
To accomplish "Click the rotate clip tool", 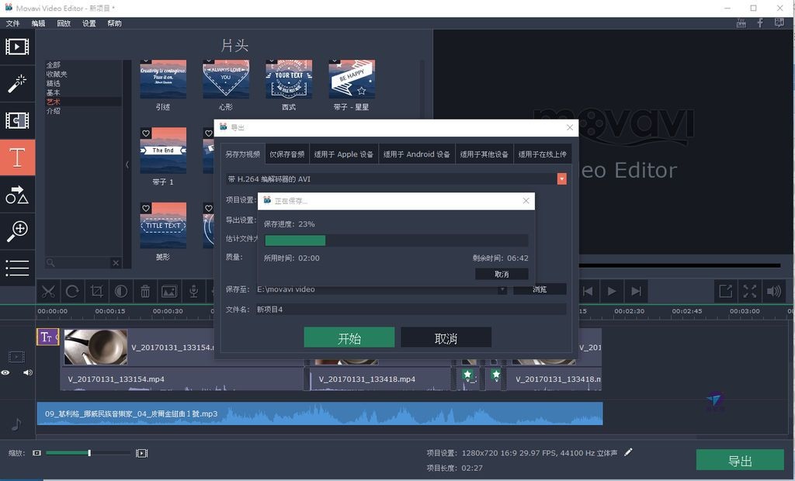I will 72,292.
